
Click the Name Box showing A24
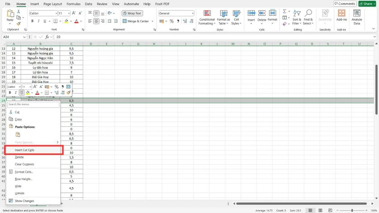(x=12, y=37)
